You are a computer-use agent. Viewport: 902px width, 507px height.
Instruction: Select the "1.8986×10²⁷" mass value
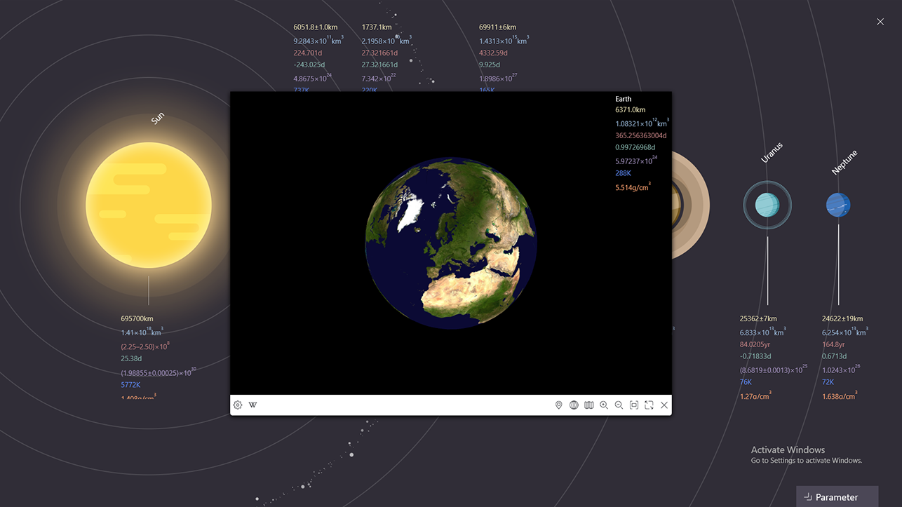(498, 77)
